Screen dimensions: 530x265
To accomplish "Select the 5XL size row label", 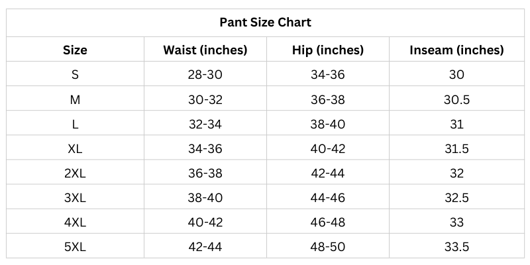I will coord(75,247).
